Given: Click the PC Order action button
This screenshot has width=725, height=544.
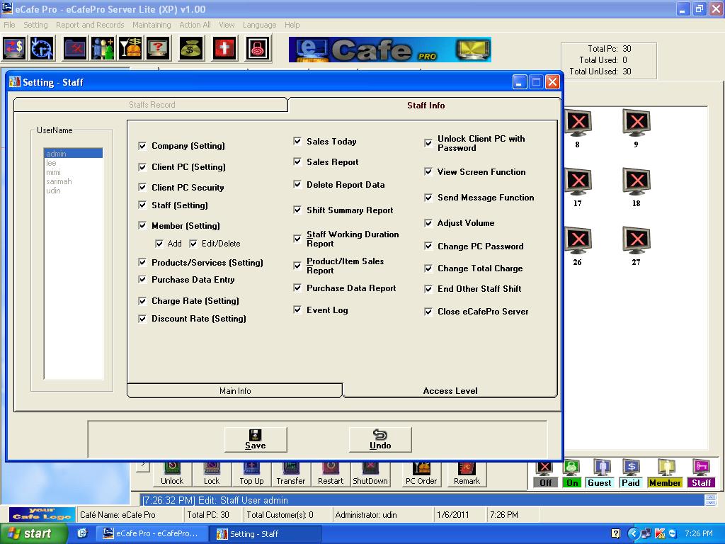Looking at the screenshot, I should pos(421,474).
